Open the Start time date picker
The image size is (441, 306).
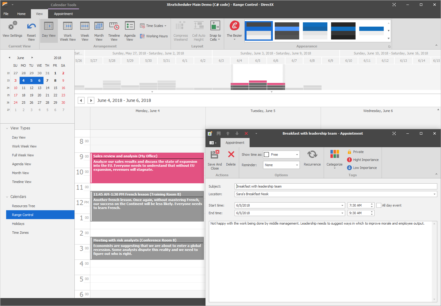point(342,205)
